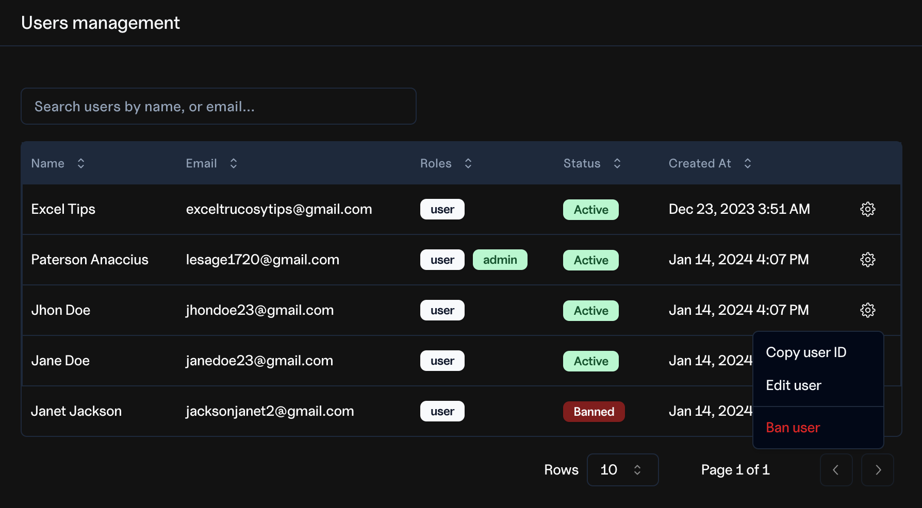Sort the Status column with the arrows icon
The image size is (922, 508).
pos(617,163)
